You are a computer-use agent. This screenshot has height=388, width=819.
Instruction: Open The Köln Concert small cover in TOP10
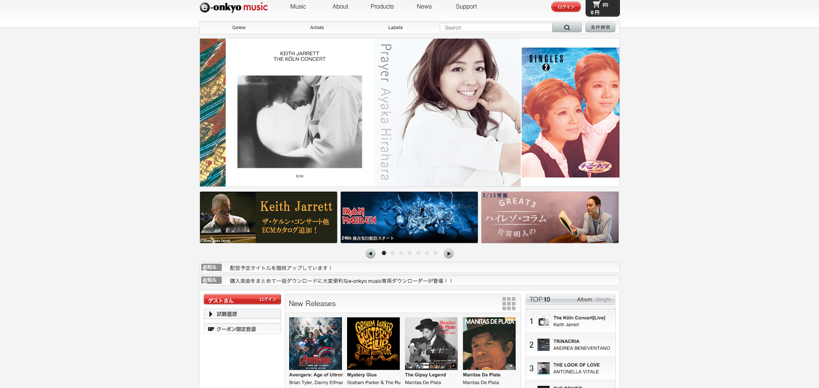544,321
